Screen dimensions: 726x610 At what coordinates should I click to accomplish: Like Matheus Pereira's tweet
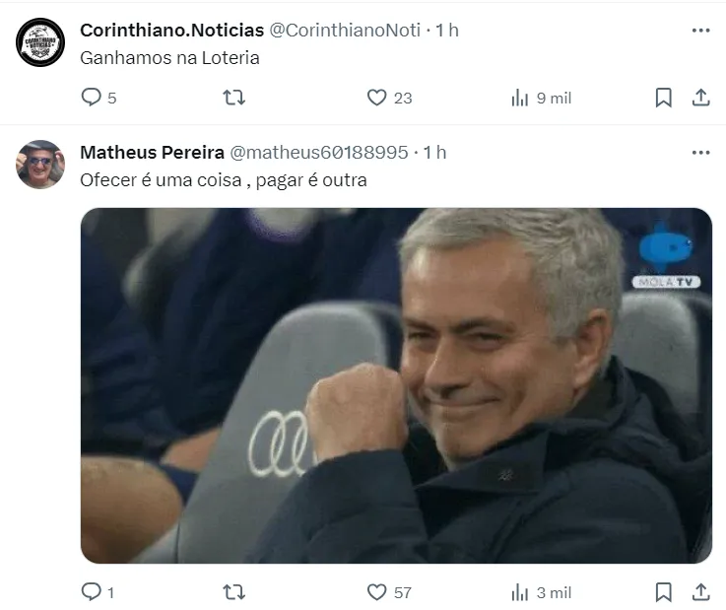tap(376, 592)
